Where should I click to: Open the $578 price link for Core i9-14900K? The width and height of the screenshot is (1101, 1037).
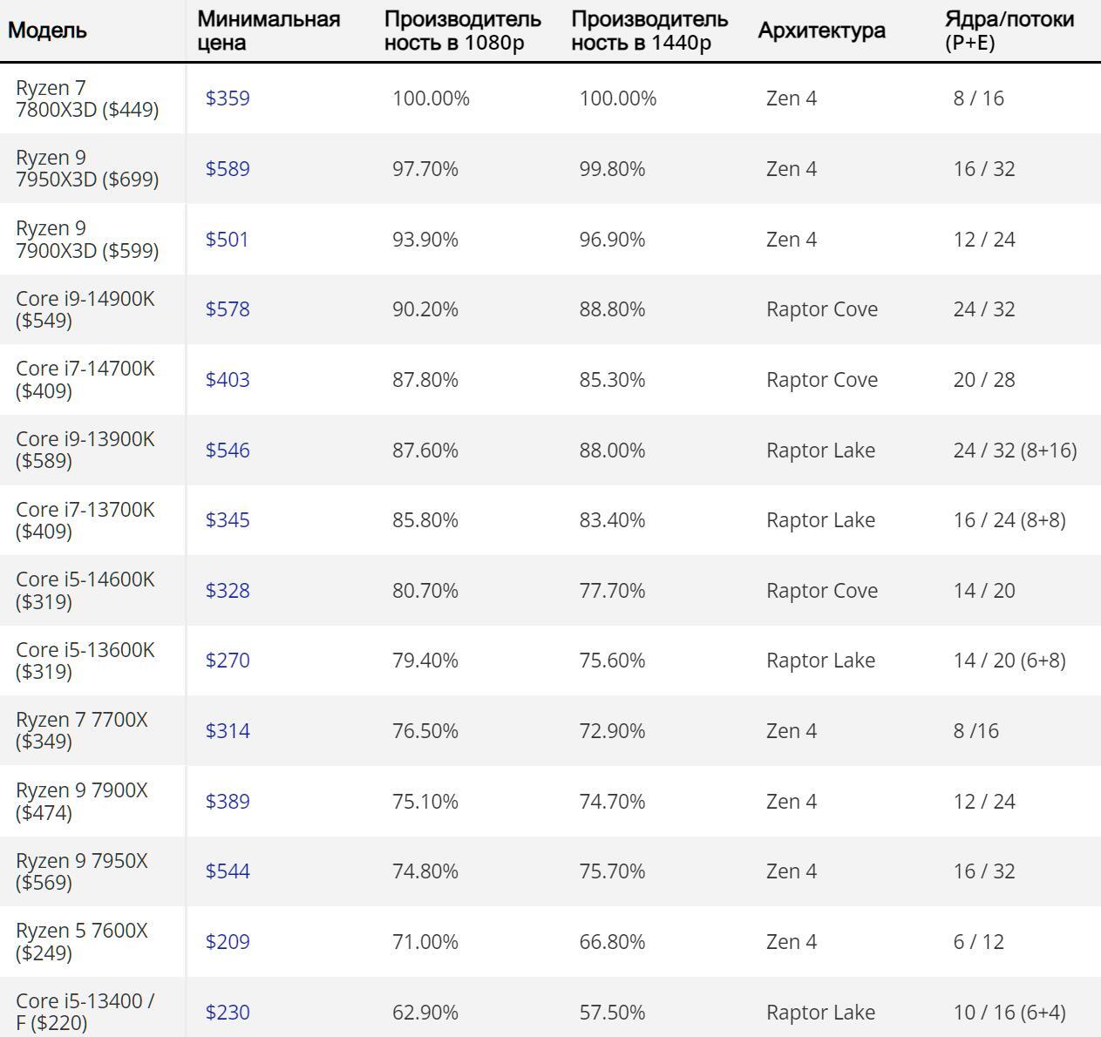click(228, 309)
